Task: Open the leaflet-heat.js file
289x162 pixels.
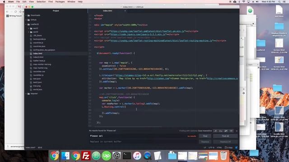Action: (39, 61)
